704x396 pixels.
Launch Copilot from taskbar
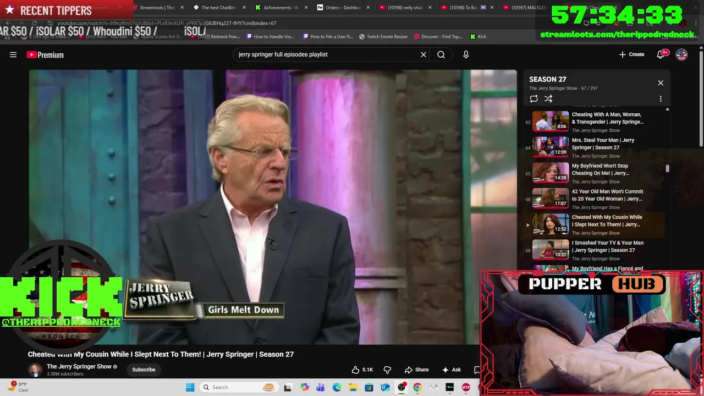pyautogui.click(x=305, y=387)
